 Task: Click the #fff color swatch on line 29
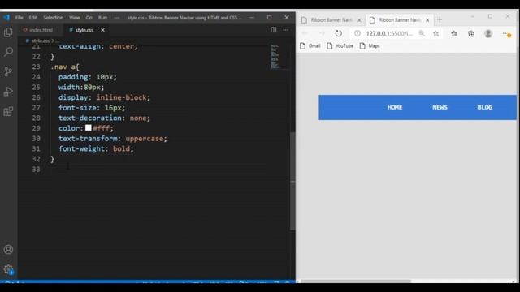tap(89, 128)
